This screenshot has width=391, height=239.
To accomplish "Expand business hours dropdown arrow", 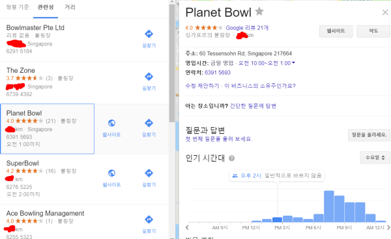I will 293,62.
